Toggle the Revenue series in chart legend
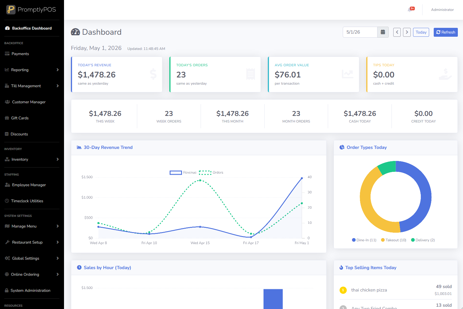 click(183, 172)
